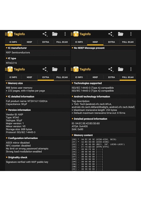Switch to IC INFO tab above Technologies supported

(79, 77)
